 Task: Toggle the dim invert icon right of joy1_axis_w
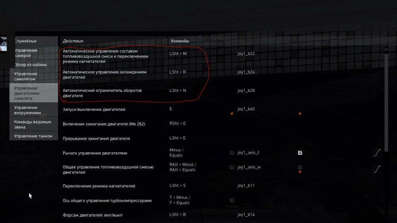point(300,167)
